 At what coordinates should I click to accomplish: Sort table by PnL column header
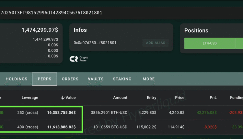(x=213, y=98)
